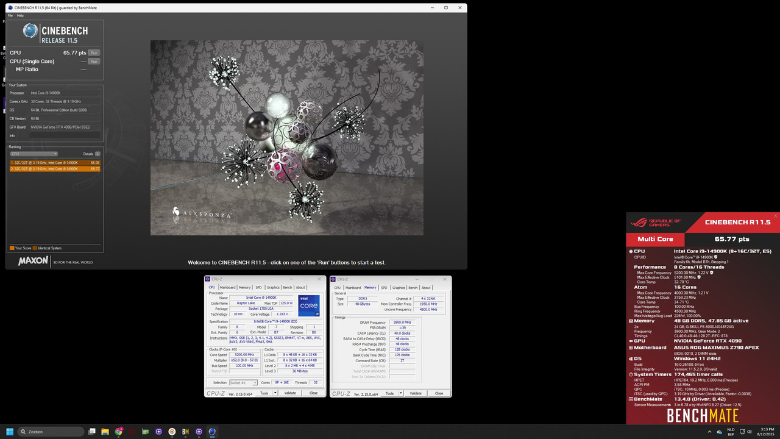Viewport: 780px width, 439px height.
Task: Open SPD tab in right CPU-Z window
Action: click(384, 288)
